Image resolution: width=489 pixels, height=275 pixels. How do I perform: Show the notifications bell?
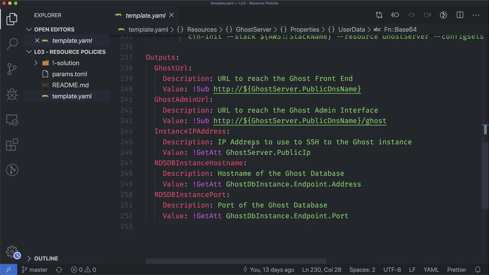tap(478, 270)
